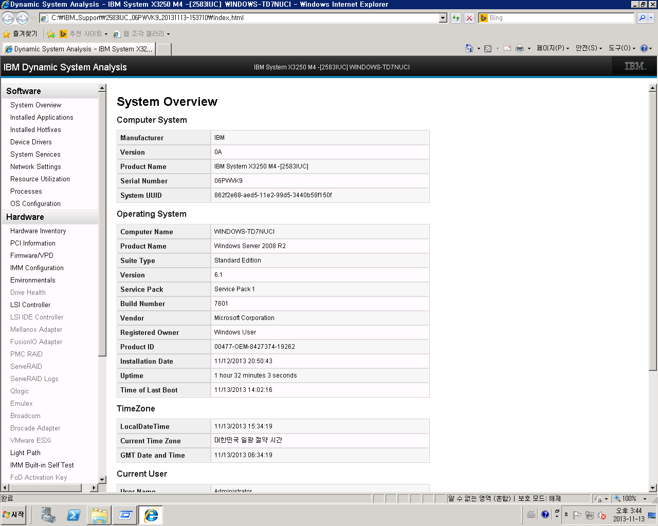658x526 pixels.
Task: Click the sidebar scroll up arrow
Action: pyautogui.click(x=102, y=88)
